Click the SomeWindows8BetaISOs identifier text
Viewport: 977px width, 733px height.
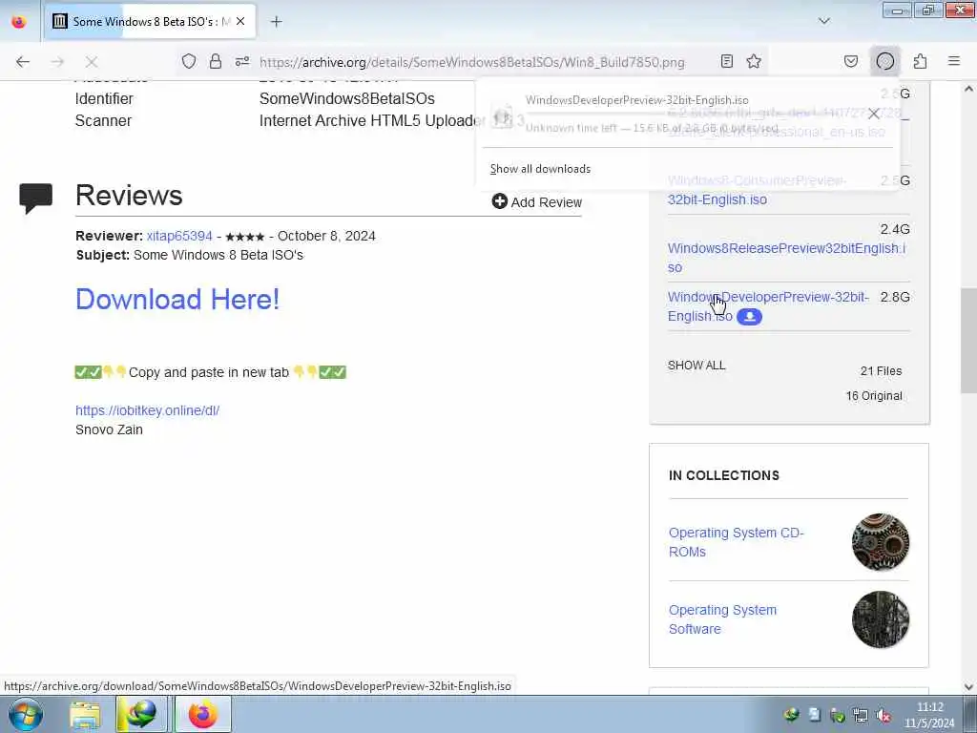tap(347, 98)
